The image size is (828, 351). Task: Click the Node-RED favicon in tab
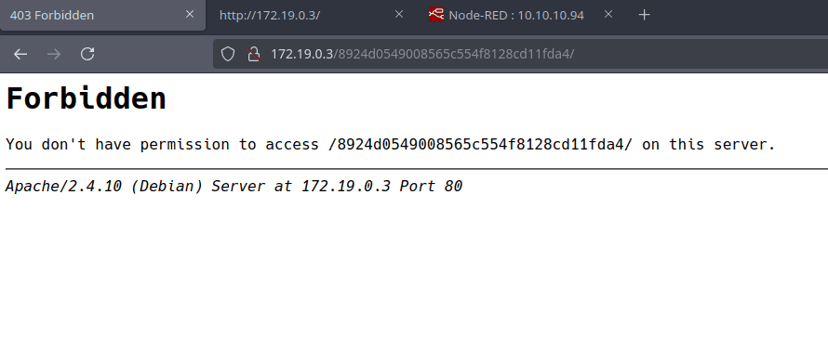(435, 15)
